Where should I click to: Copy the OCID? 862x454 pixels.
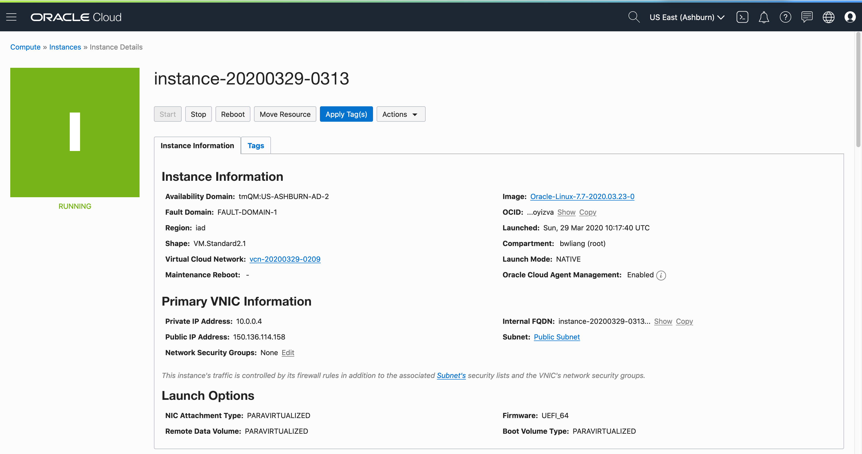click(x=587, y=212)
